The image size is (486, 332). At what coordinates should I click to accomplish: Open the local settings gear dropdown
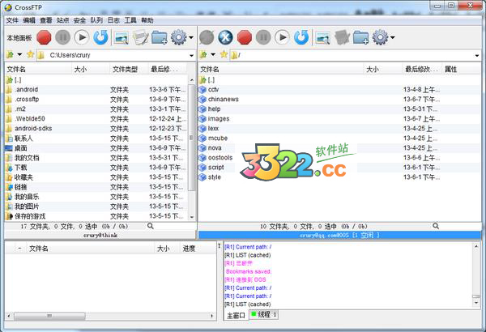click(181, 37)
